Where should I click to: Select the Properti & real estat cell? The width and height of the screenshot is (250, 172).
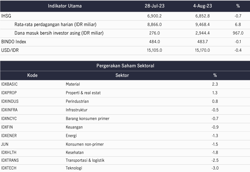point(83,93)
